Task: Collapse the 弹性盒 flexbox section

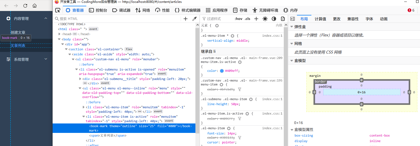Action: coord(292,27)
